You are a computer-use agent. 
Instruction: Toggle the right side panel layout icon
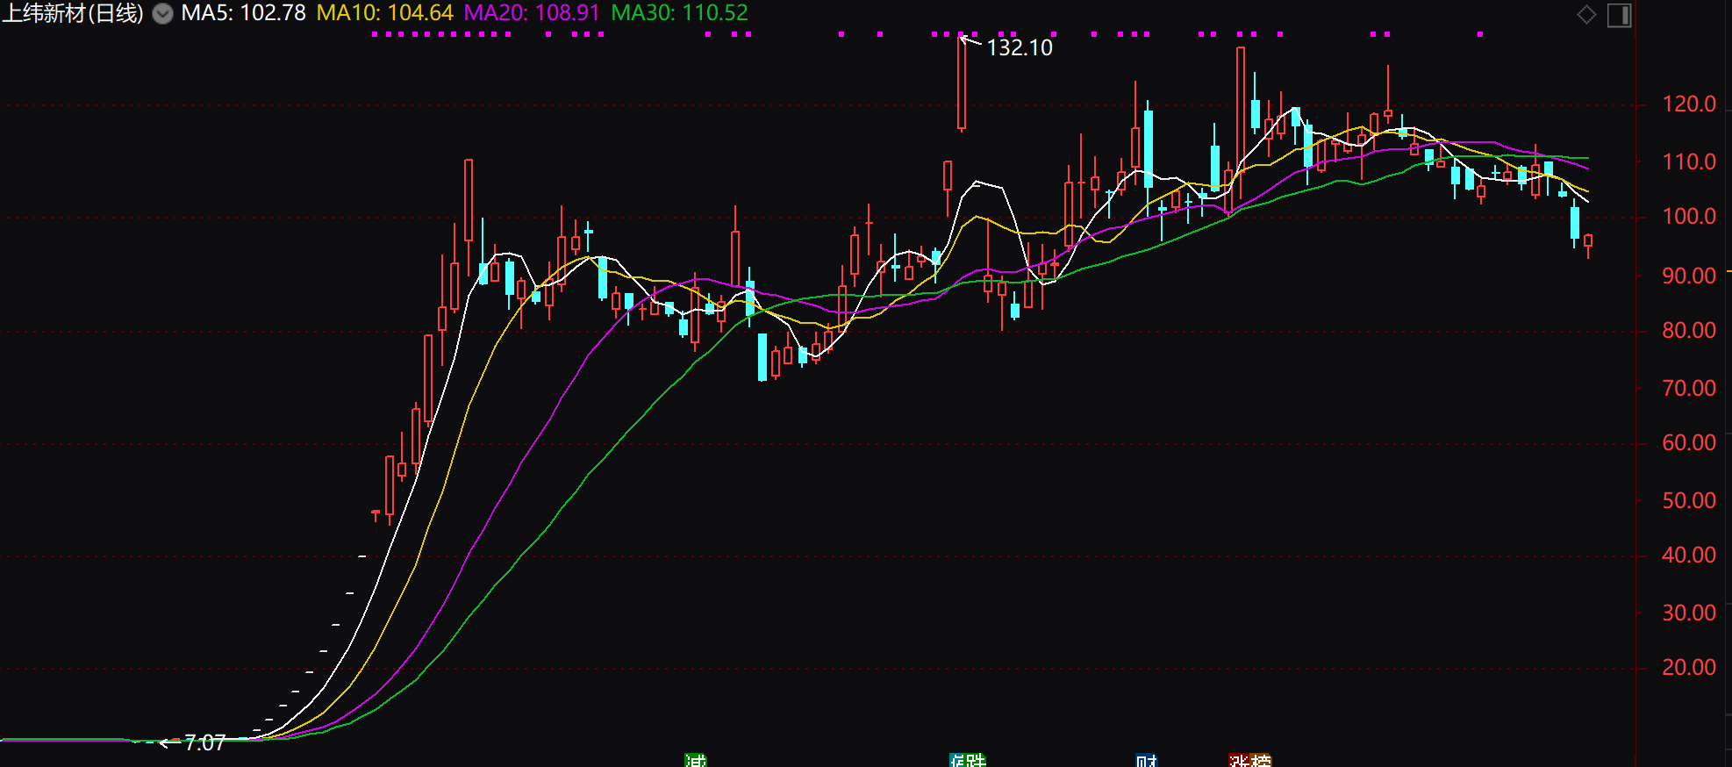[x=1620, y=15]
